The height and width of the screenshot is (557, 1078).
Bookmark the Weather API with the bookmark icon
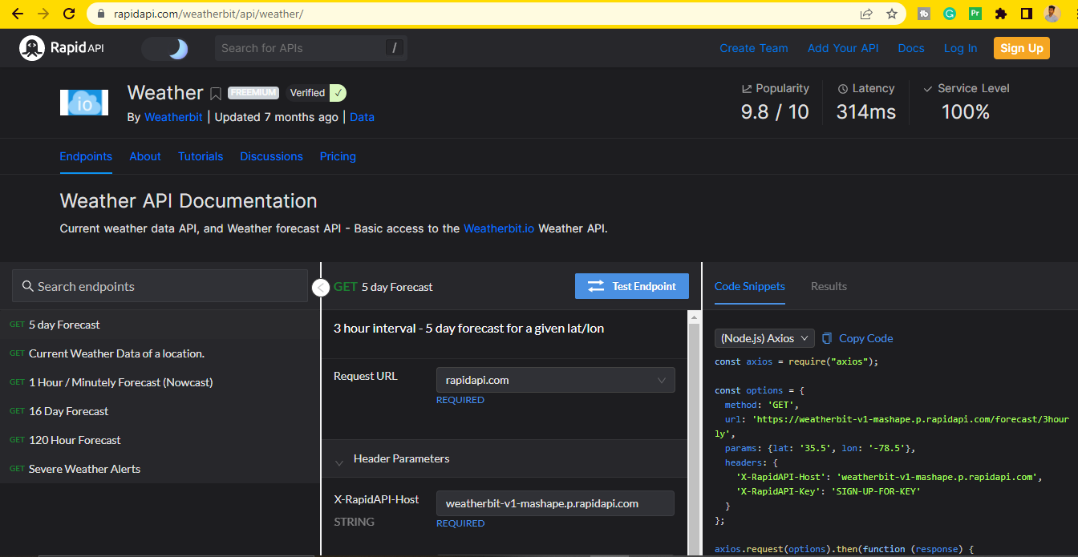coord(216,94)
